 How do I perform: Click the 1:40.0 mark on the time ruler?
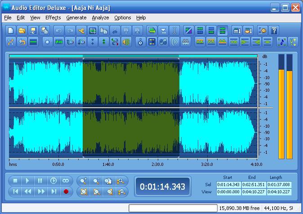[x=108, y=164]
